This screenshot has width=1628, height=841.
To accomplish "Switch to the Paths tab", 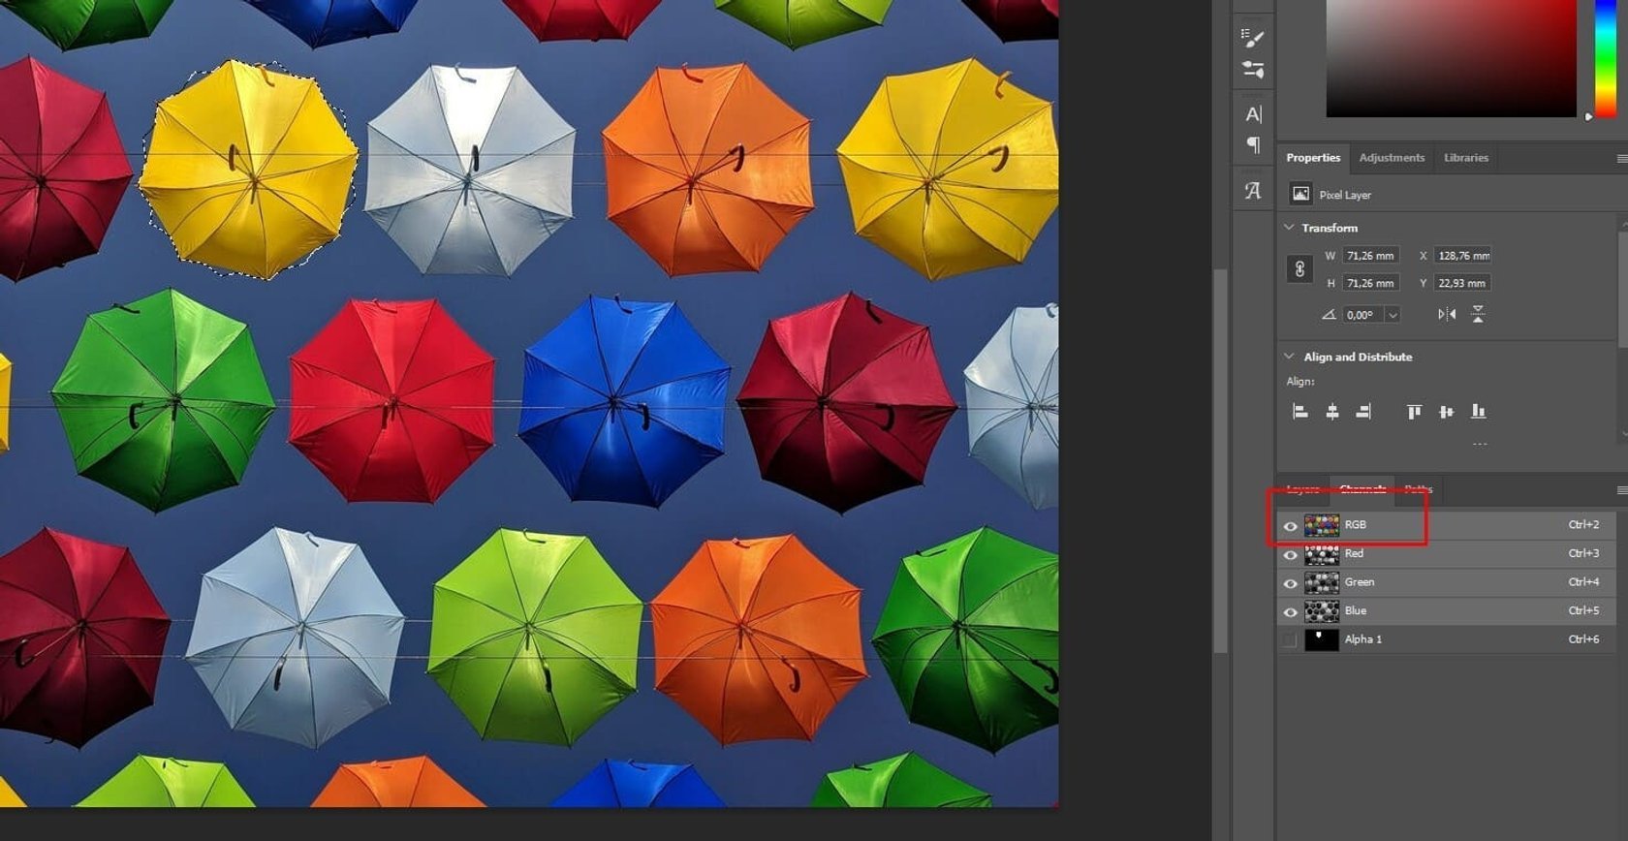I will pos(1418,489).
